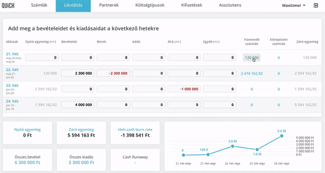The width and height of the screenshot is (325, 173).
Task: Click Egyéb field in 23. hét row
Action: pyautogui.click(x=220, y=89)
